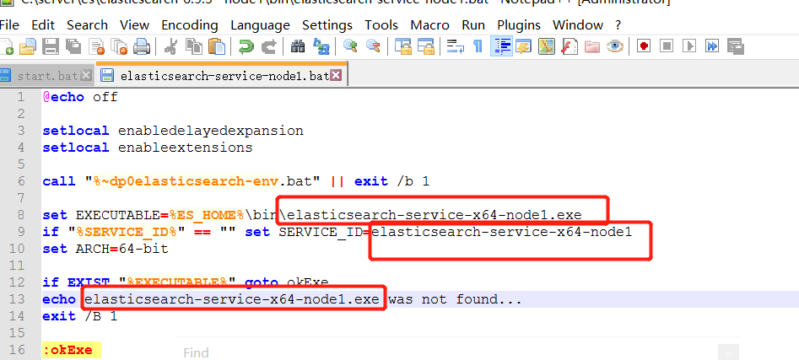This screenshot has width=799, height=360.
Task: Open the View menu
Action: point(134,25)
